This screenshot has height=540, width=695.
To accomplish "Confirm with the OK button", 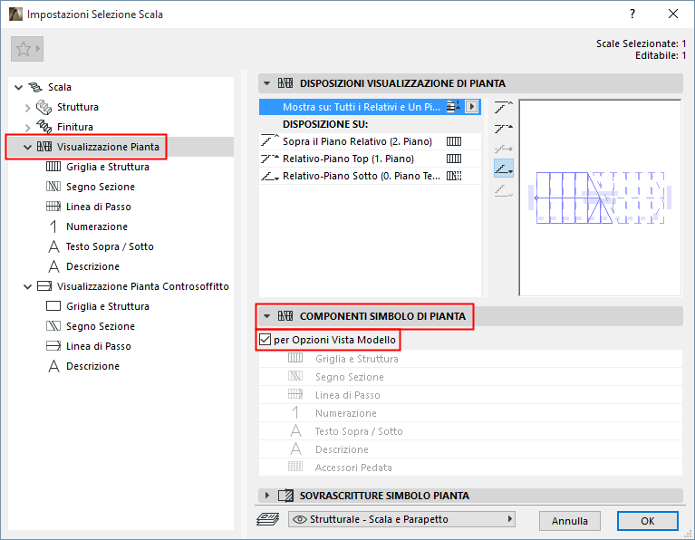I will [647, 521].
